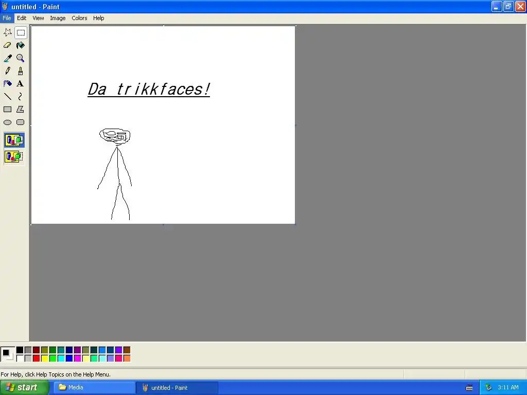This screenshot has width=527, height=395.
Task: Choose the magenta color swatch
Action: [77, 358]
